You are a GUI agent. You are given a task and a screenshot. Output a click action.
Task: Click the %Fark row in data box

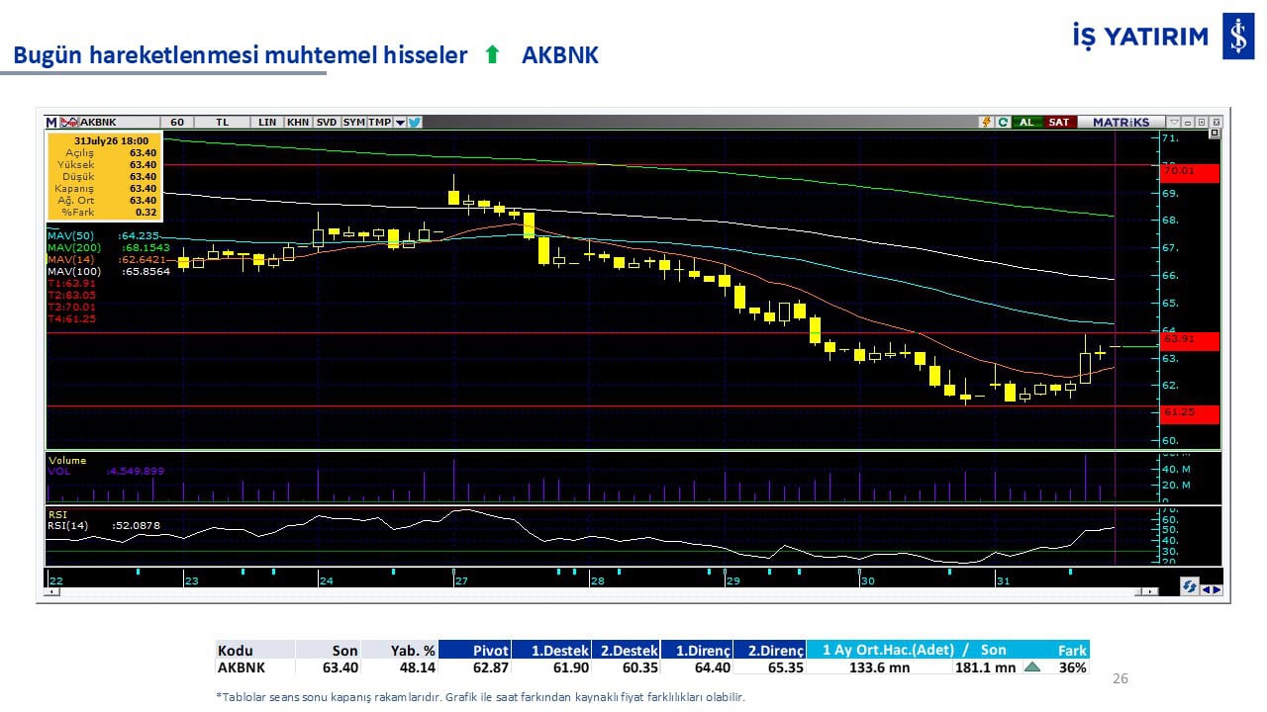[x=104, y=213]
